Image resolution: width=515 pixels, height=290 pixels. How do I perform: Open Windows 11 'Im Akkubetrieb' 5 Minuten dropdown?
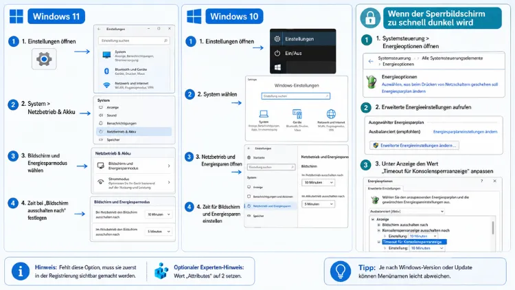159,232
